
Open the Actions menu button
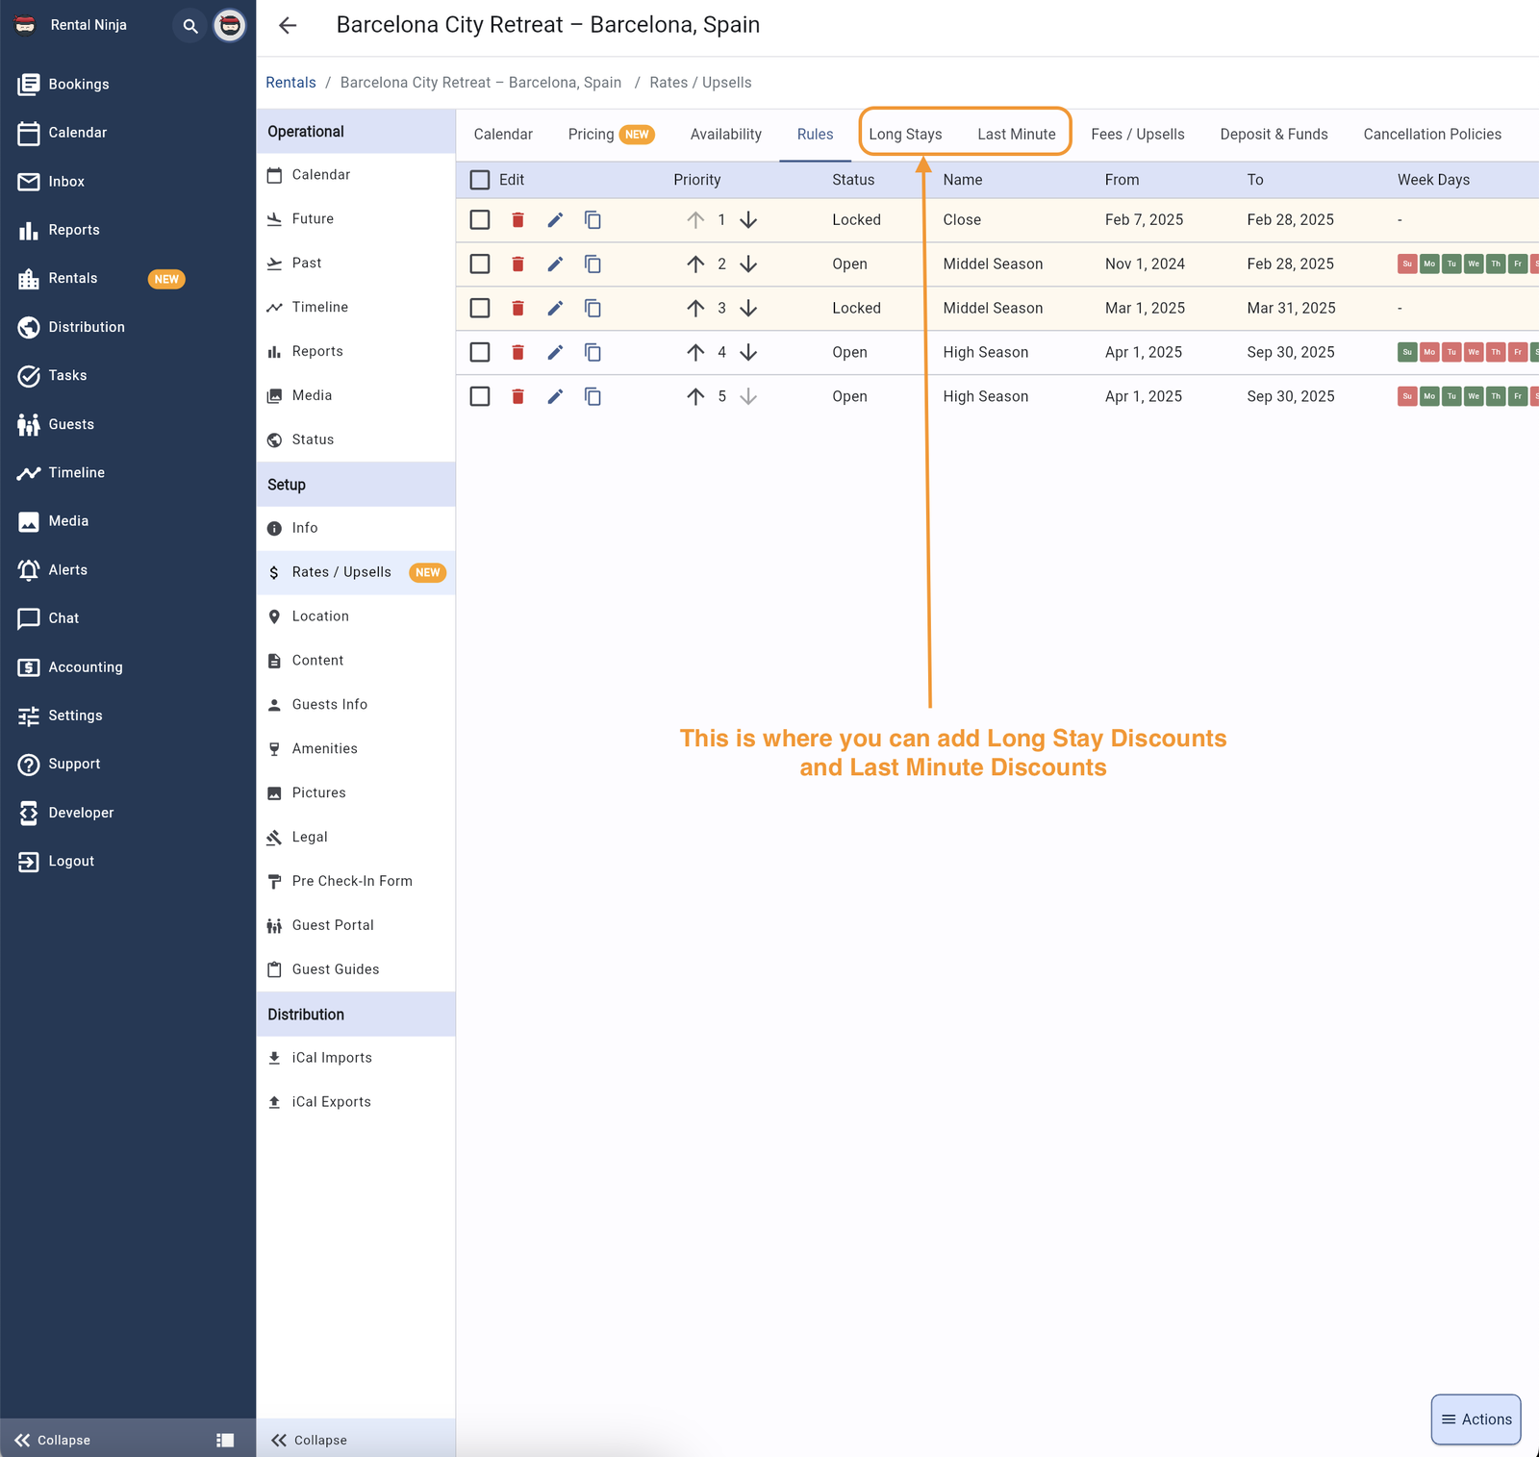(x=1476, y=1419)
